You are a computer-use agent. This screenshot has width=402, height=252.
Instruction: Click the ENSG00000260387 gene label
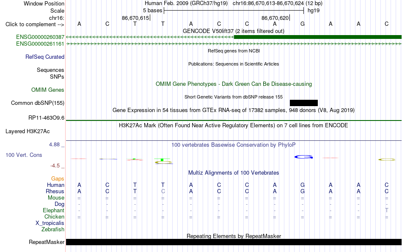pyautogui.click(x=40, y=37)
